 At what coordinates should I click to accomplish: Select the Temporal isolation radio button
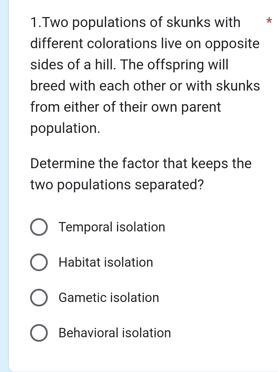[x=39, y=227]
